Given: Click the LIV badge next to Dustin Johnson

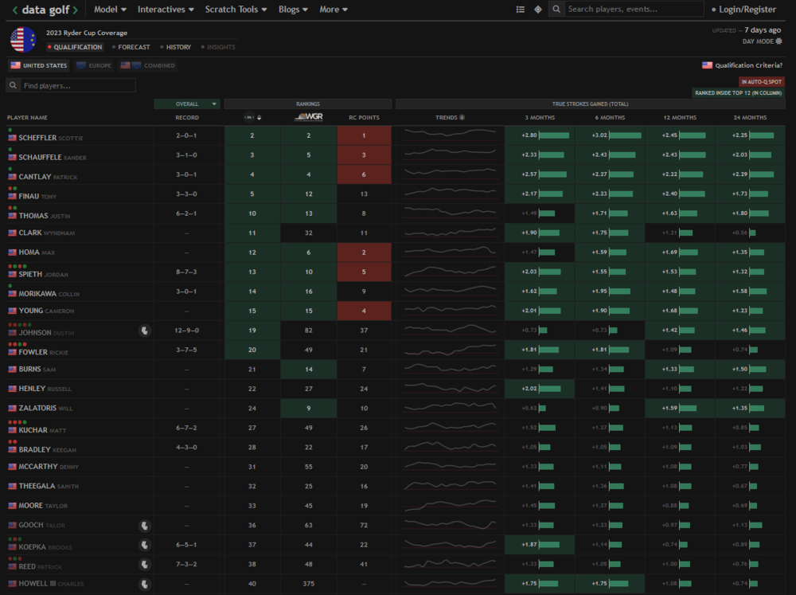Looking at the screenshot, I should [144, 331].
